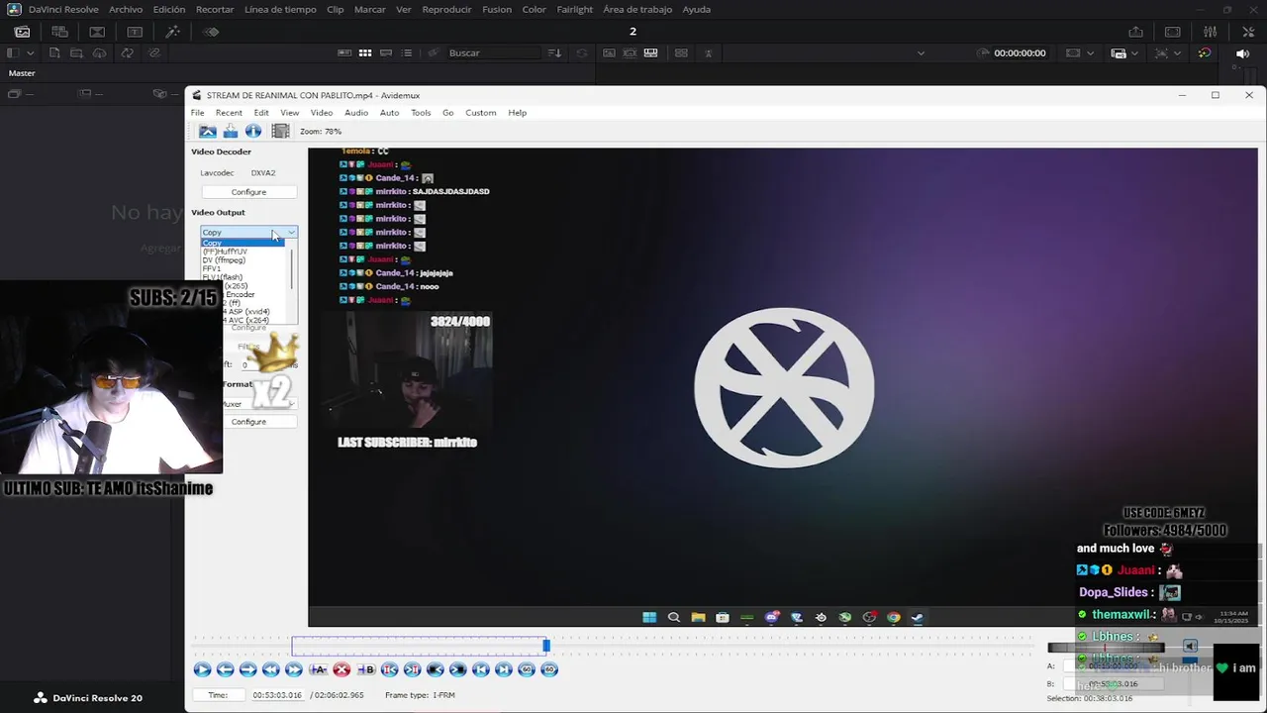The height and width of the screenshot is (713, 1267).
Task: Click the Time button at the bottom left
Action: click(x=218, y=695)
